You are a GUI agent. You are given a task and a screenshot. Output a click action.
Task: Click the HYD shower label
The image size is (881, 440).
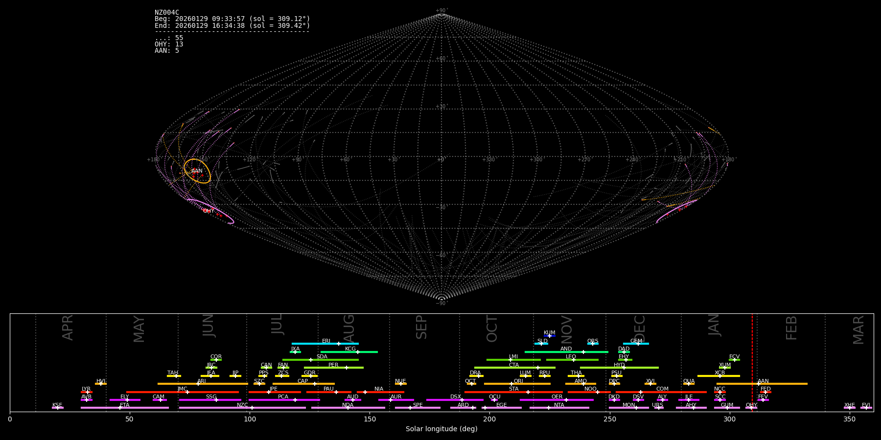(x=619, y=365)
